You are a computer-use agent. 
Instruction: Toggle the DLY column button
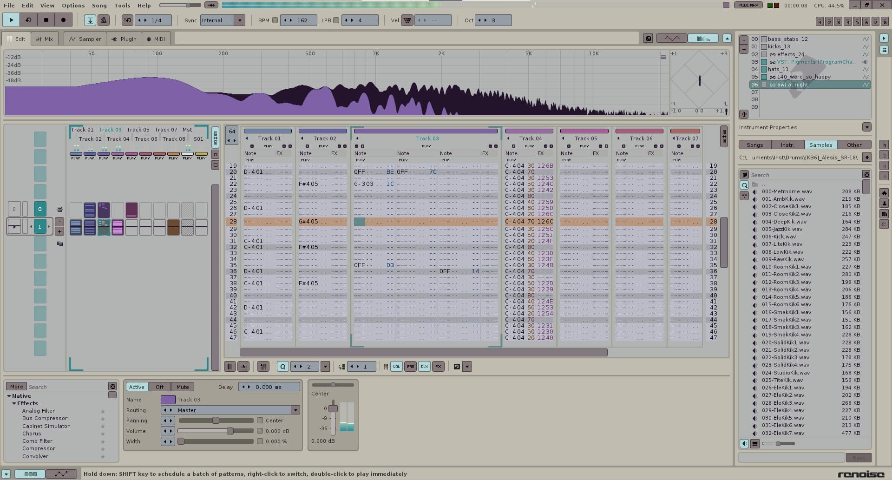coord(424,367)
